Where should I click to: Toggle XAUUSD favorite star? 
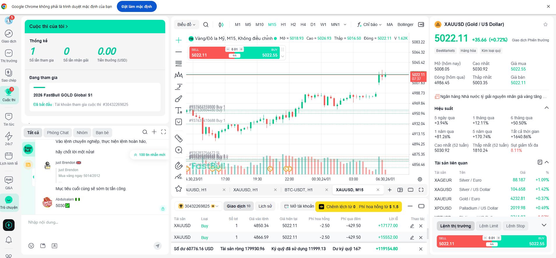tap(546, 24)
